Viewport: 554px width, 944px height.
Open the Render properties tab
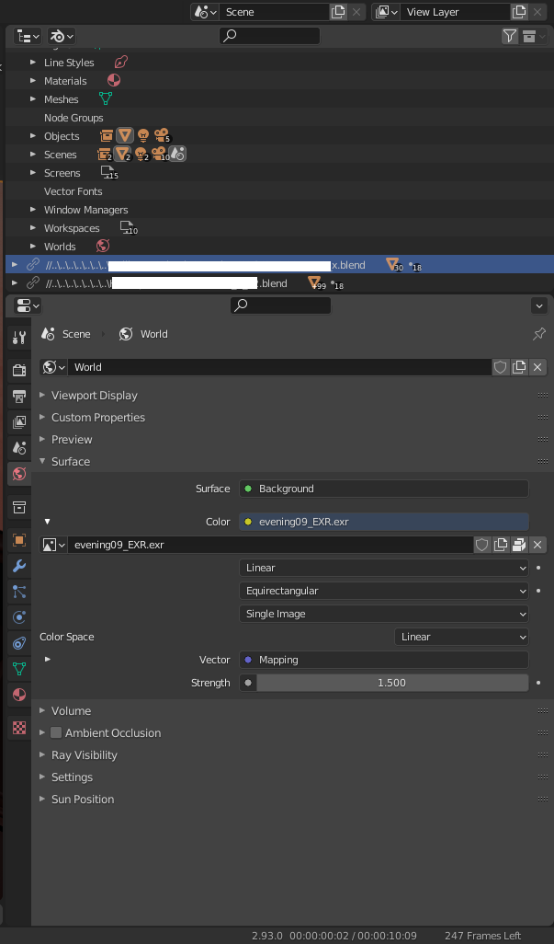coord(19,370)
